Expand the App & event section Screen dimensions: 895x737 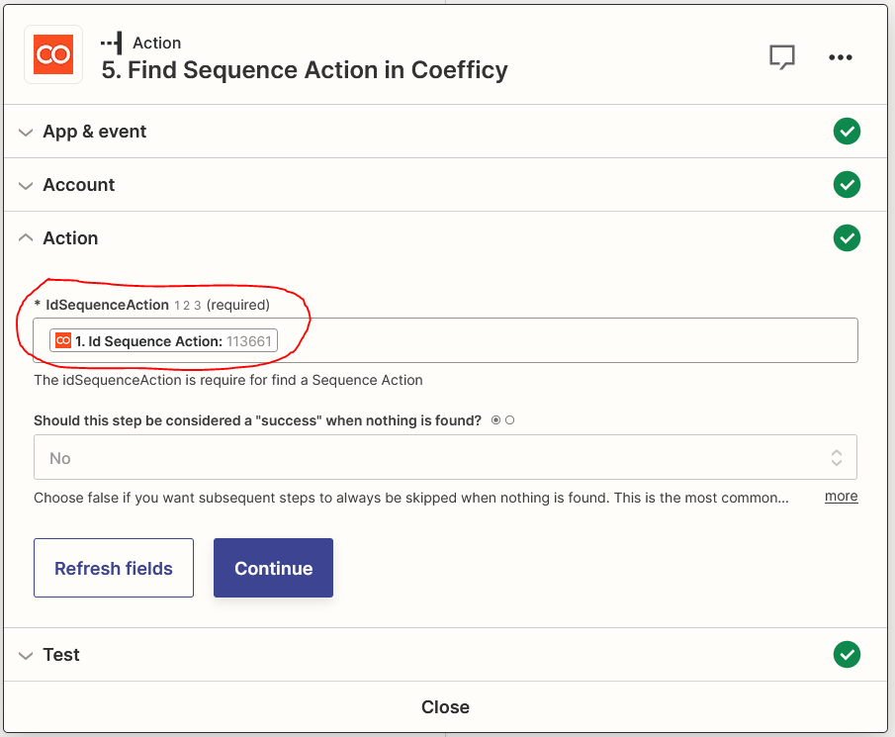pos(94,132)
